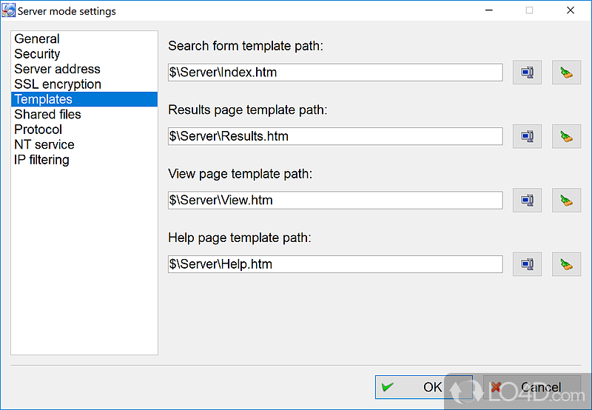Screen dimensions: 592x410
Task: Clear the Help page template path
Action: pos(566,264)
